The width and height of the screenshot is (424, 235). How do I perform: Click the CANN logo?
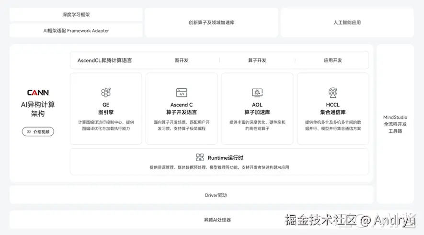pyautogui.click(x=38, y=93)
